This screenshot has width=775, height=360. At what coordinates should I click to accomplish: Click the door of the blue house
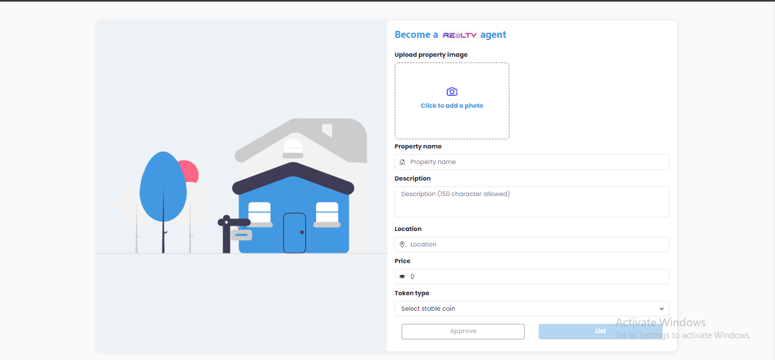click(x=295, y=233)
